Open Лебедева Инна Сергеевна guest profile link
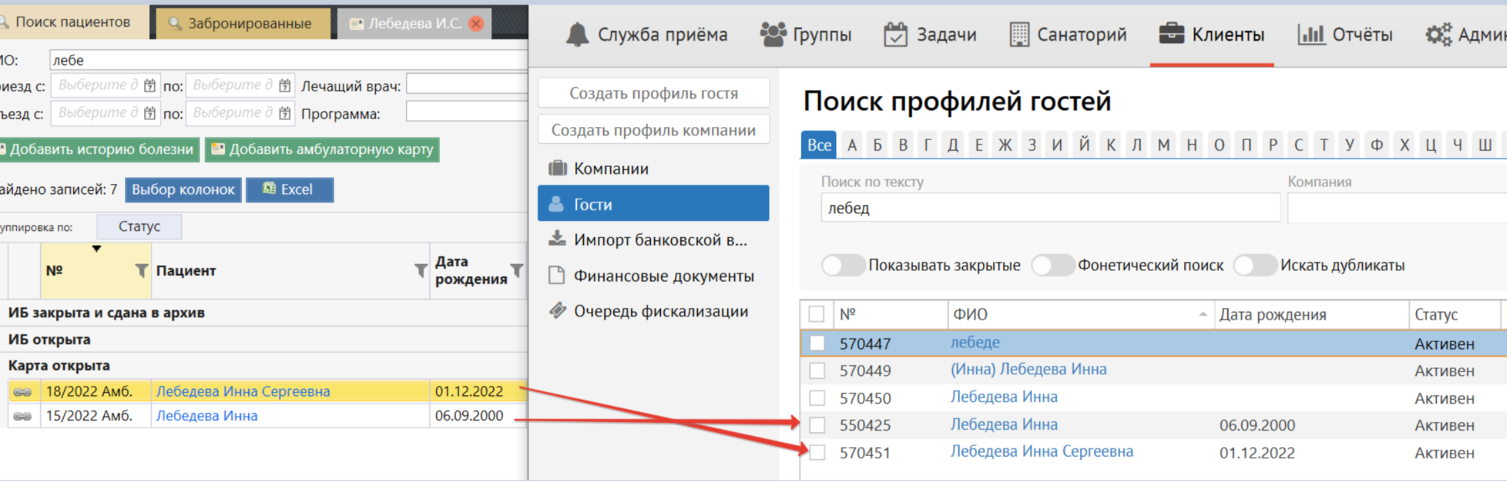1507x481 pixels. point(1041,452)
